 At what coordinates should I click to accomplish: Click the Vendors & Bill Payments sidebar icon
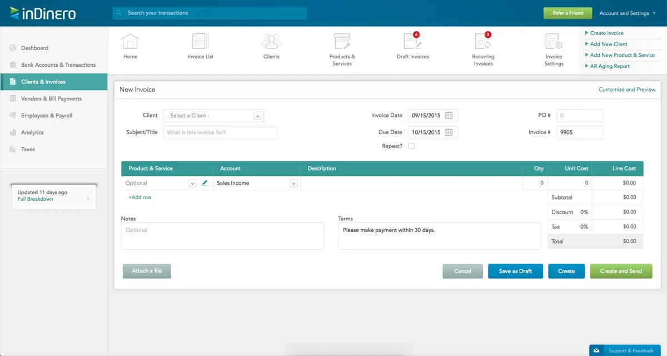tap(13, 98)
